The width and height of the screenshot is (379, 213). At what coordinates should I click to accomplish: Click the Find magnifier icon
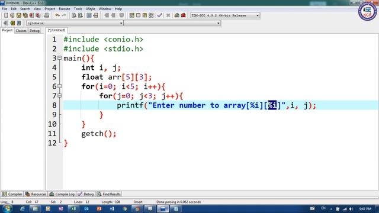pyautogui.click(x=74, y=15)
